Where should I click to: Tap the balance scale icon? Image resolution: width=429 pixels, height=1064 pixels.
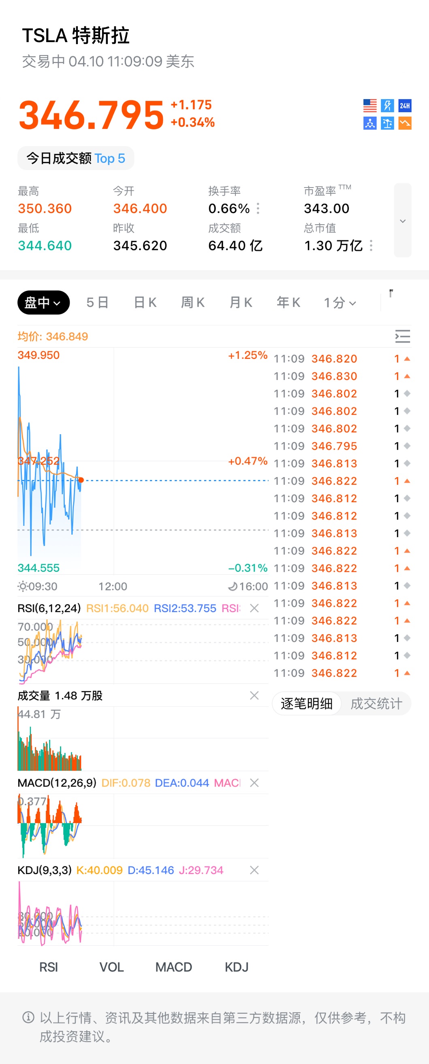(x=387, y=123)
